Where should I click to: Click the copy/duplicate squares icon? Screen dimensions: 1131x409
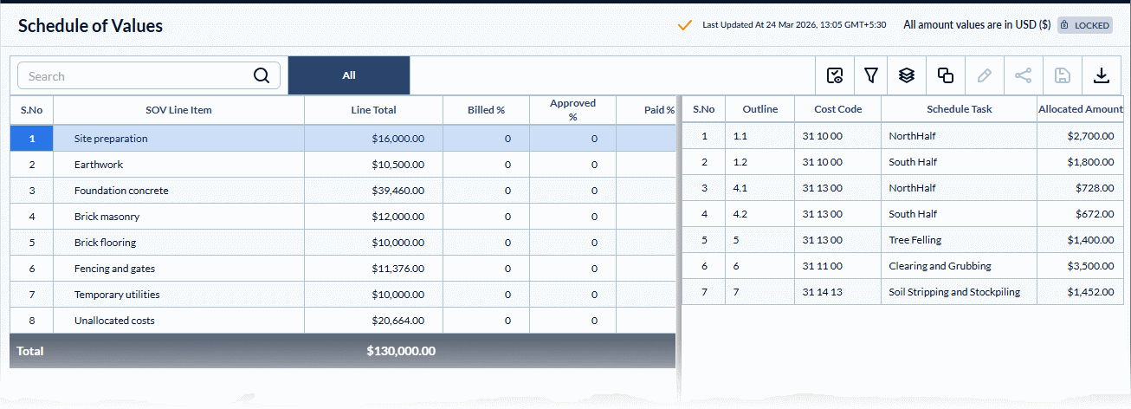coord(946,75)
